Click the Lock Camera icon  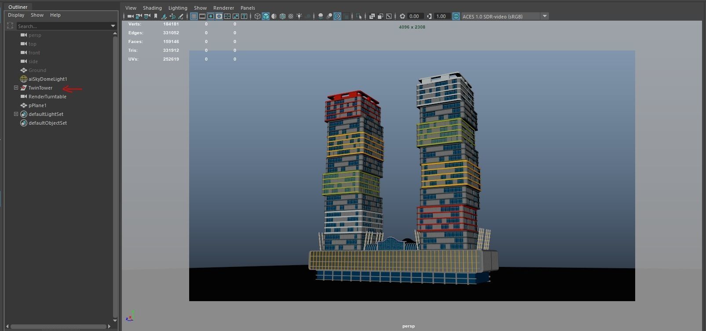[x=139, y=16]
